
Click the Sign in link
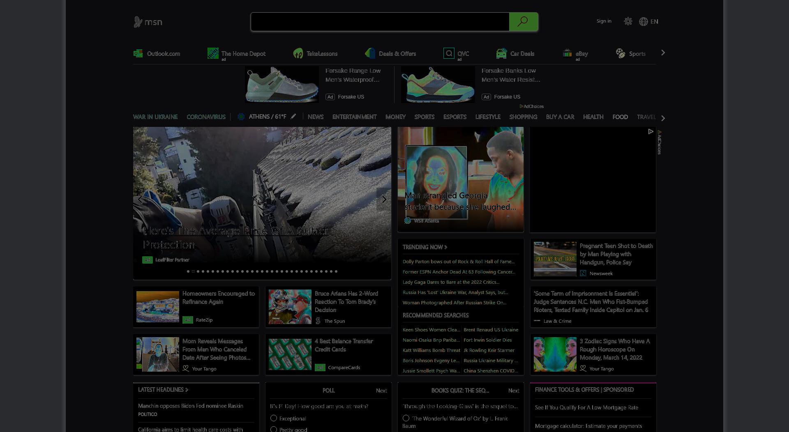(x=604, y=21)
